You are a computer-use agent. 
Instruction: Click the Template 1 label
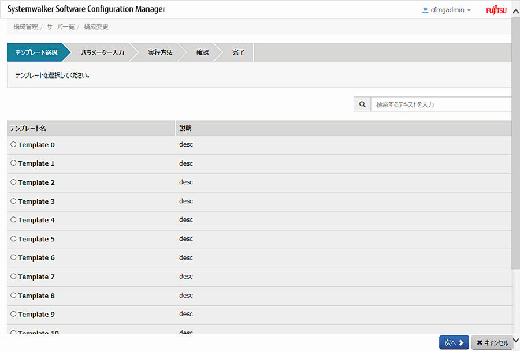(x=36, y=163)
